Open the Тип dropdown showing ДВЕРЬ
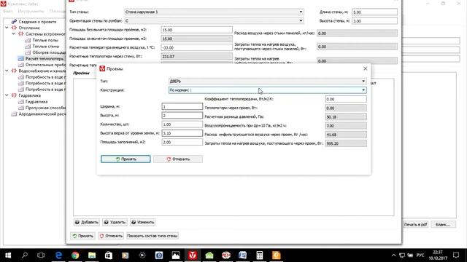 point(268,81)
